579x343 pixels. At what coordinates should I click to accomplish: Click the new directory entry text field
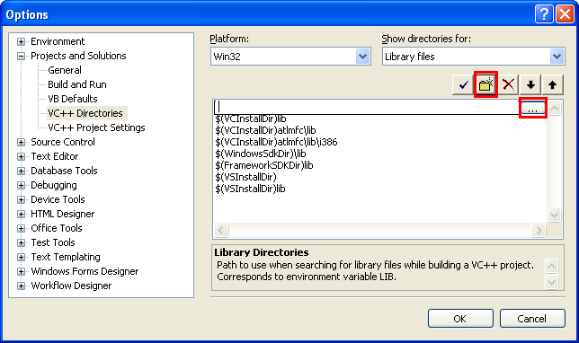coord(367,107)
